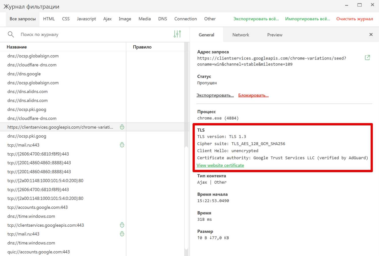Open request URL in external browser icon
This screenshot has width=379, height=256.
367,58
